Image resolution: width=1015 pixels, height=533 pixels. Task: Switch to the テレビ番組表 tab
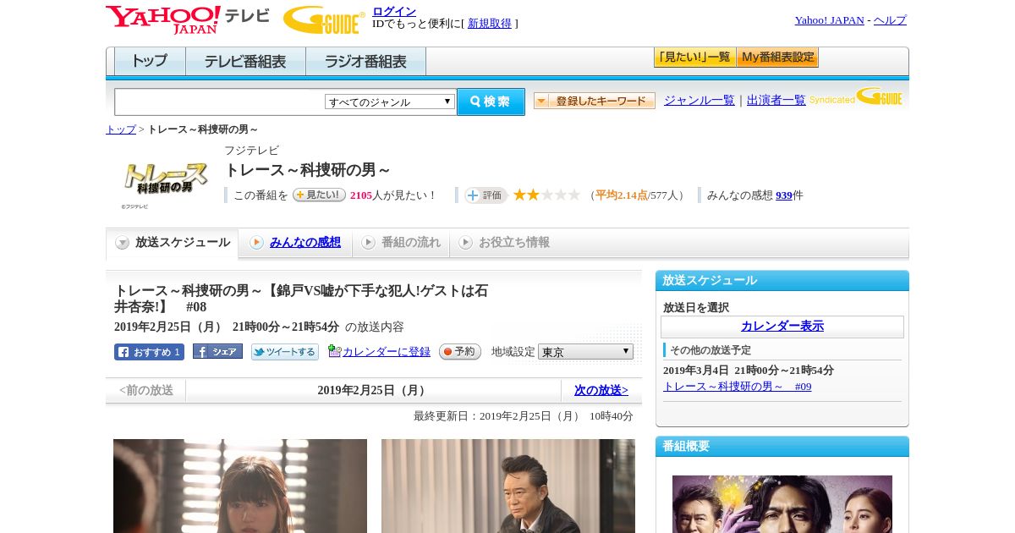[245, 62]
